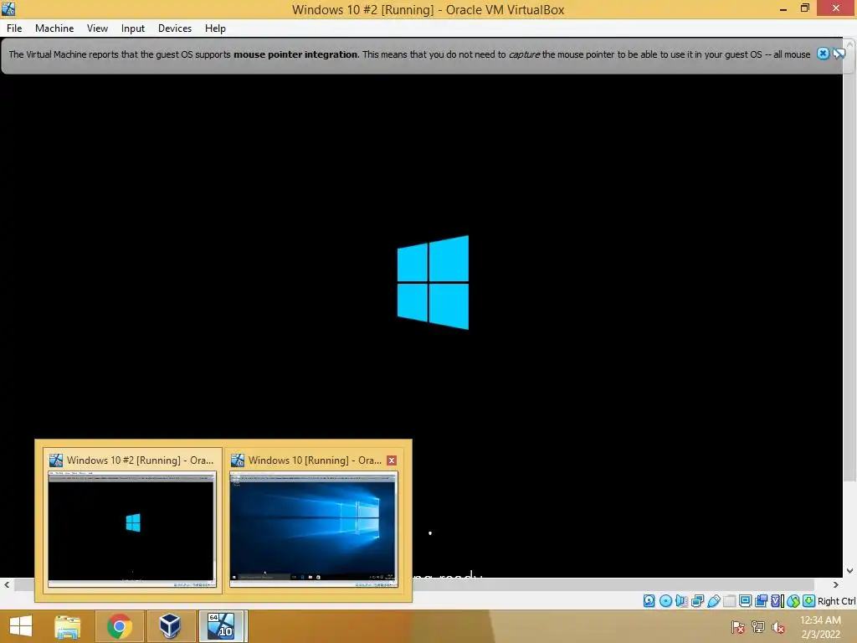857x643 pixels.
Task: Click the mouse integration status icon
Action: pos(793,601)
